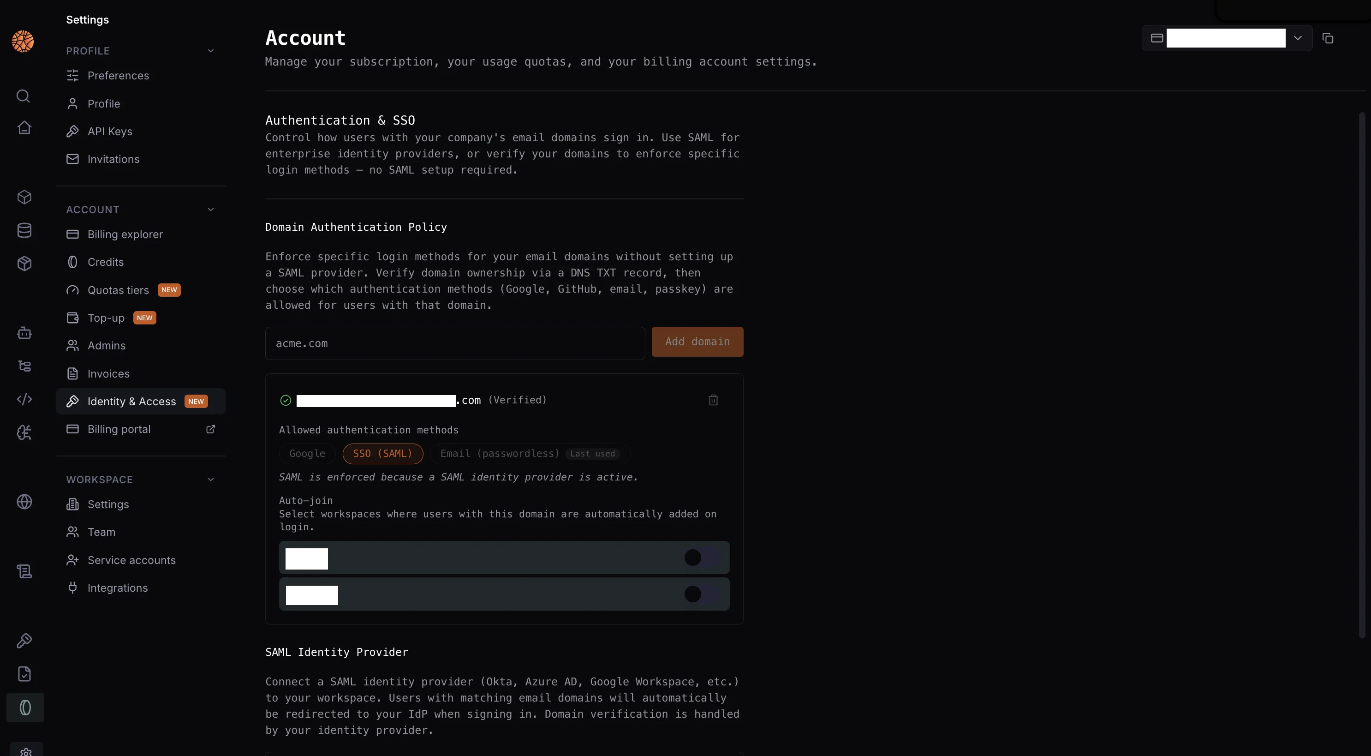Open the database icon in the sidebar
This screenshot has width=1371, height=756.
coord(24,230)
